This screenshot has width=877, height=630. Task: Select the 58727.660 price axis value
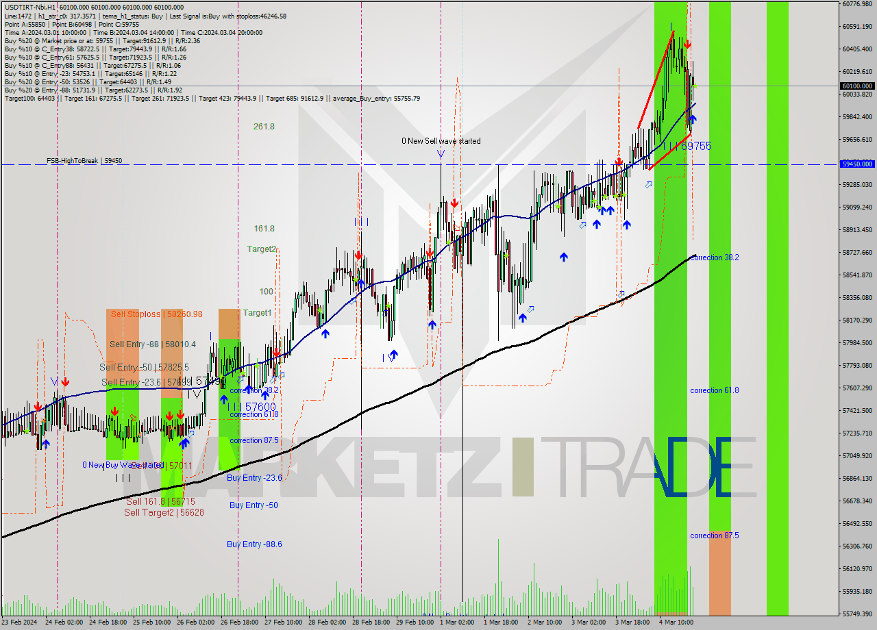coord(857,252)
